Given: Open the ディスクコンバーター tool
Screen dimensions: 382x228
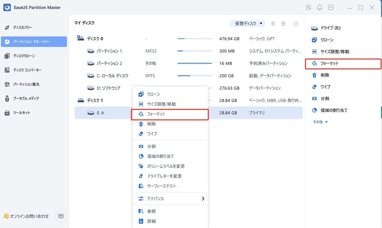Looking at the screenshot, I should tap(34, 70).
